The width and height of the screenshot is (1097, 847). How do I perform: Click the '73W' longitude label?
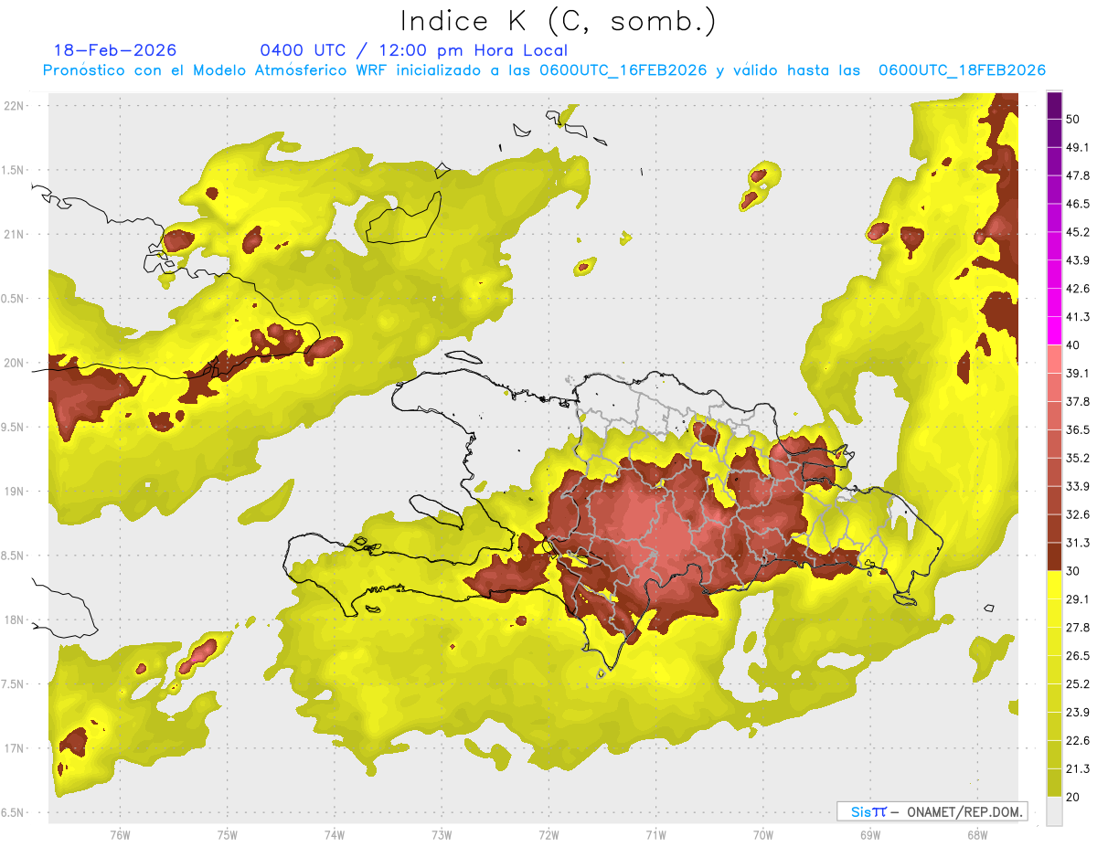pos(442,835)
